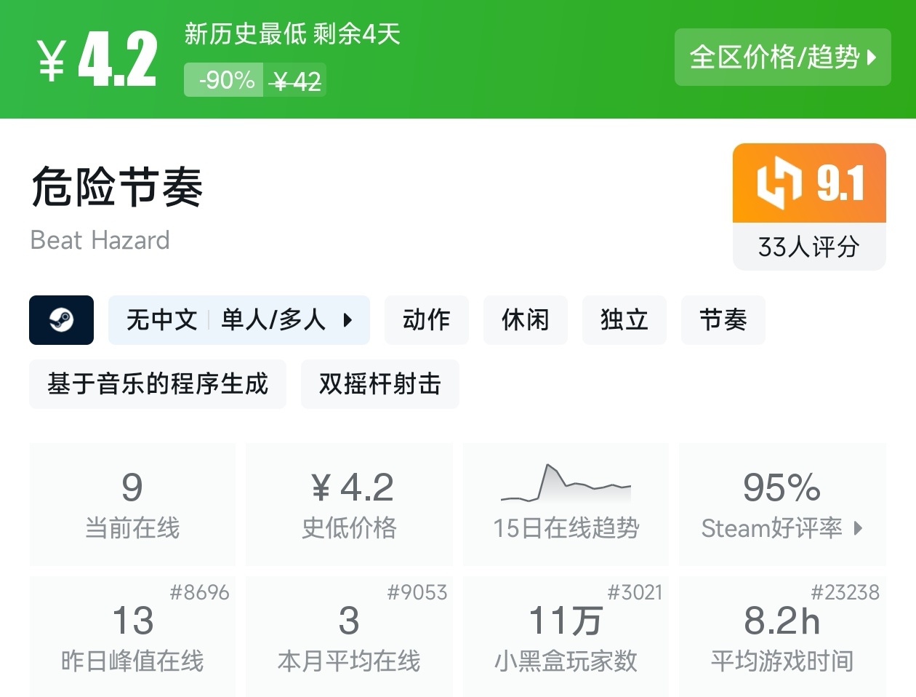Open the 当前在线 9 stat card
The image size is (916, 697).
click(x=132, y=504)
